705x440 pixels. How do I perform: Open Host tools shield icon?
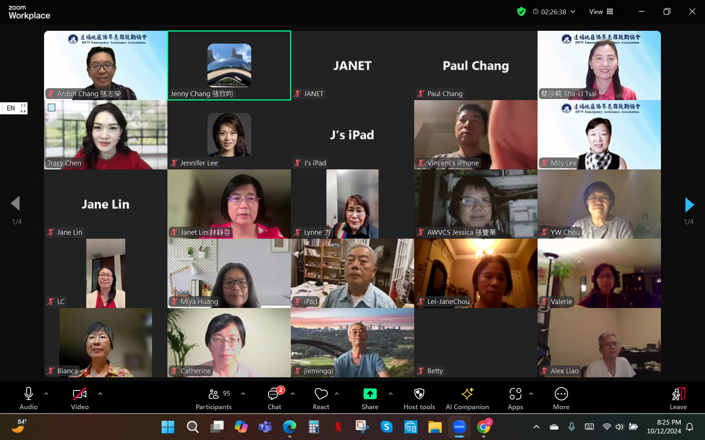[419, 394]
